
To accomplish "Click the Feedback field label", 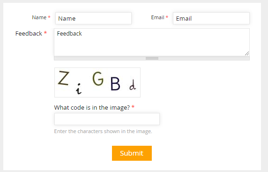I will pyautogui.click(x=29, y=34).
